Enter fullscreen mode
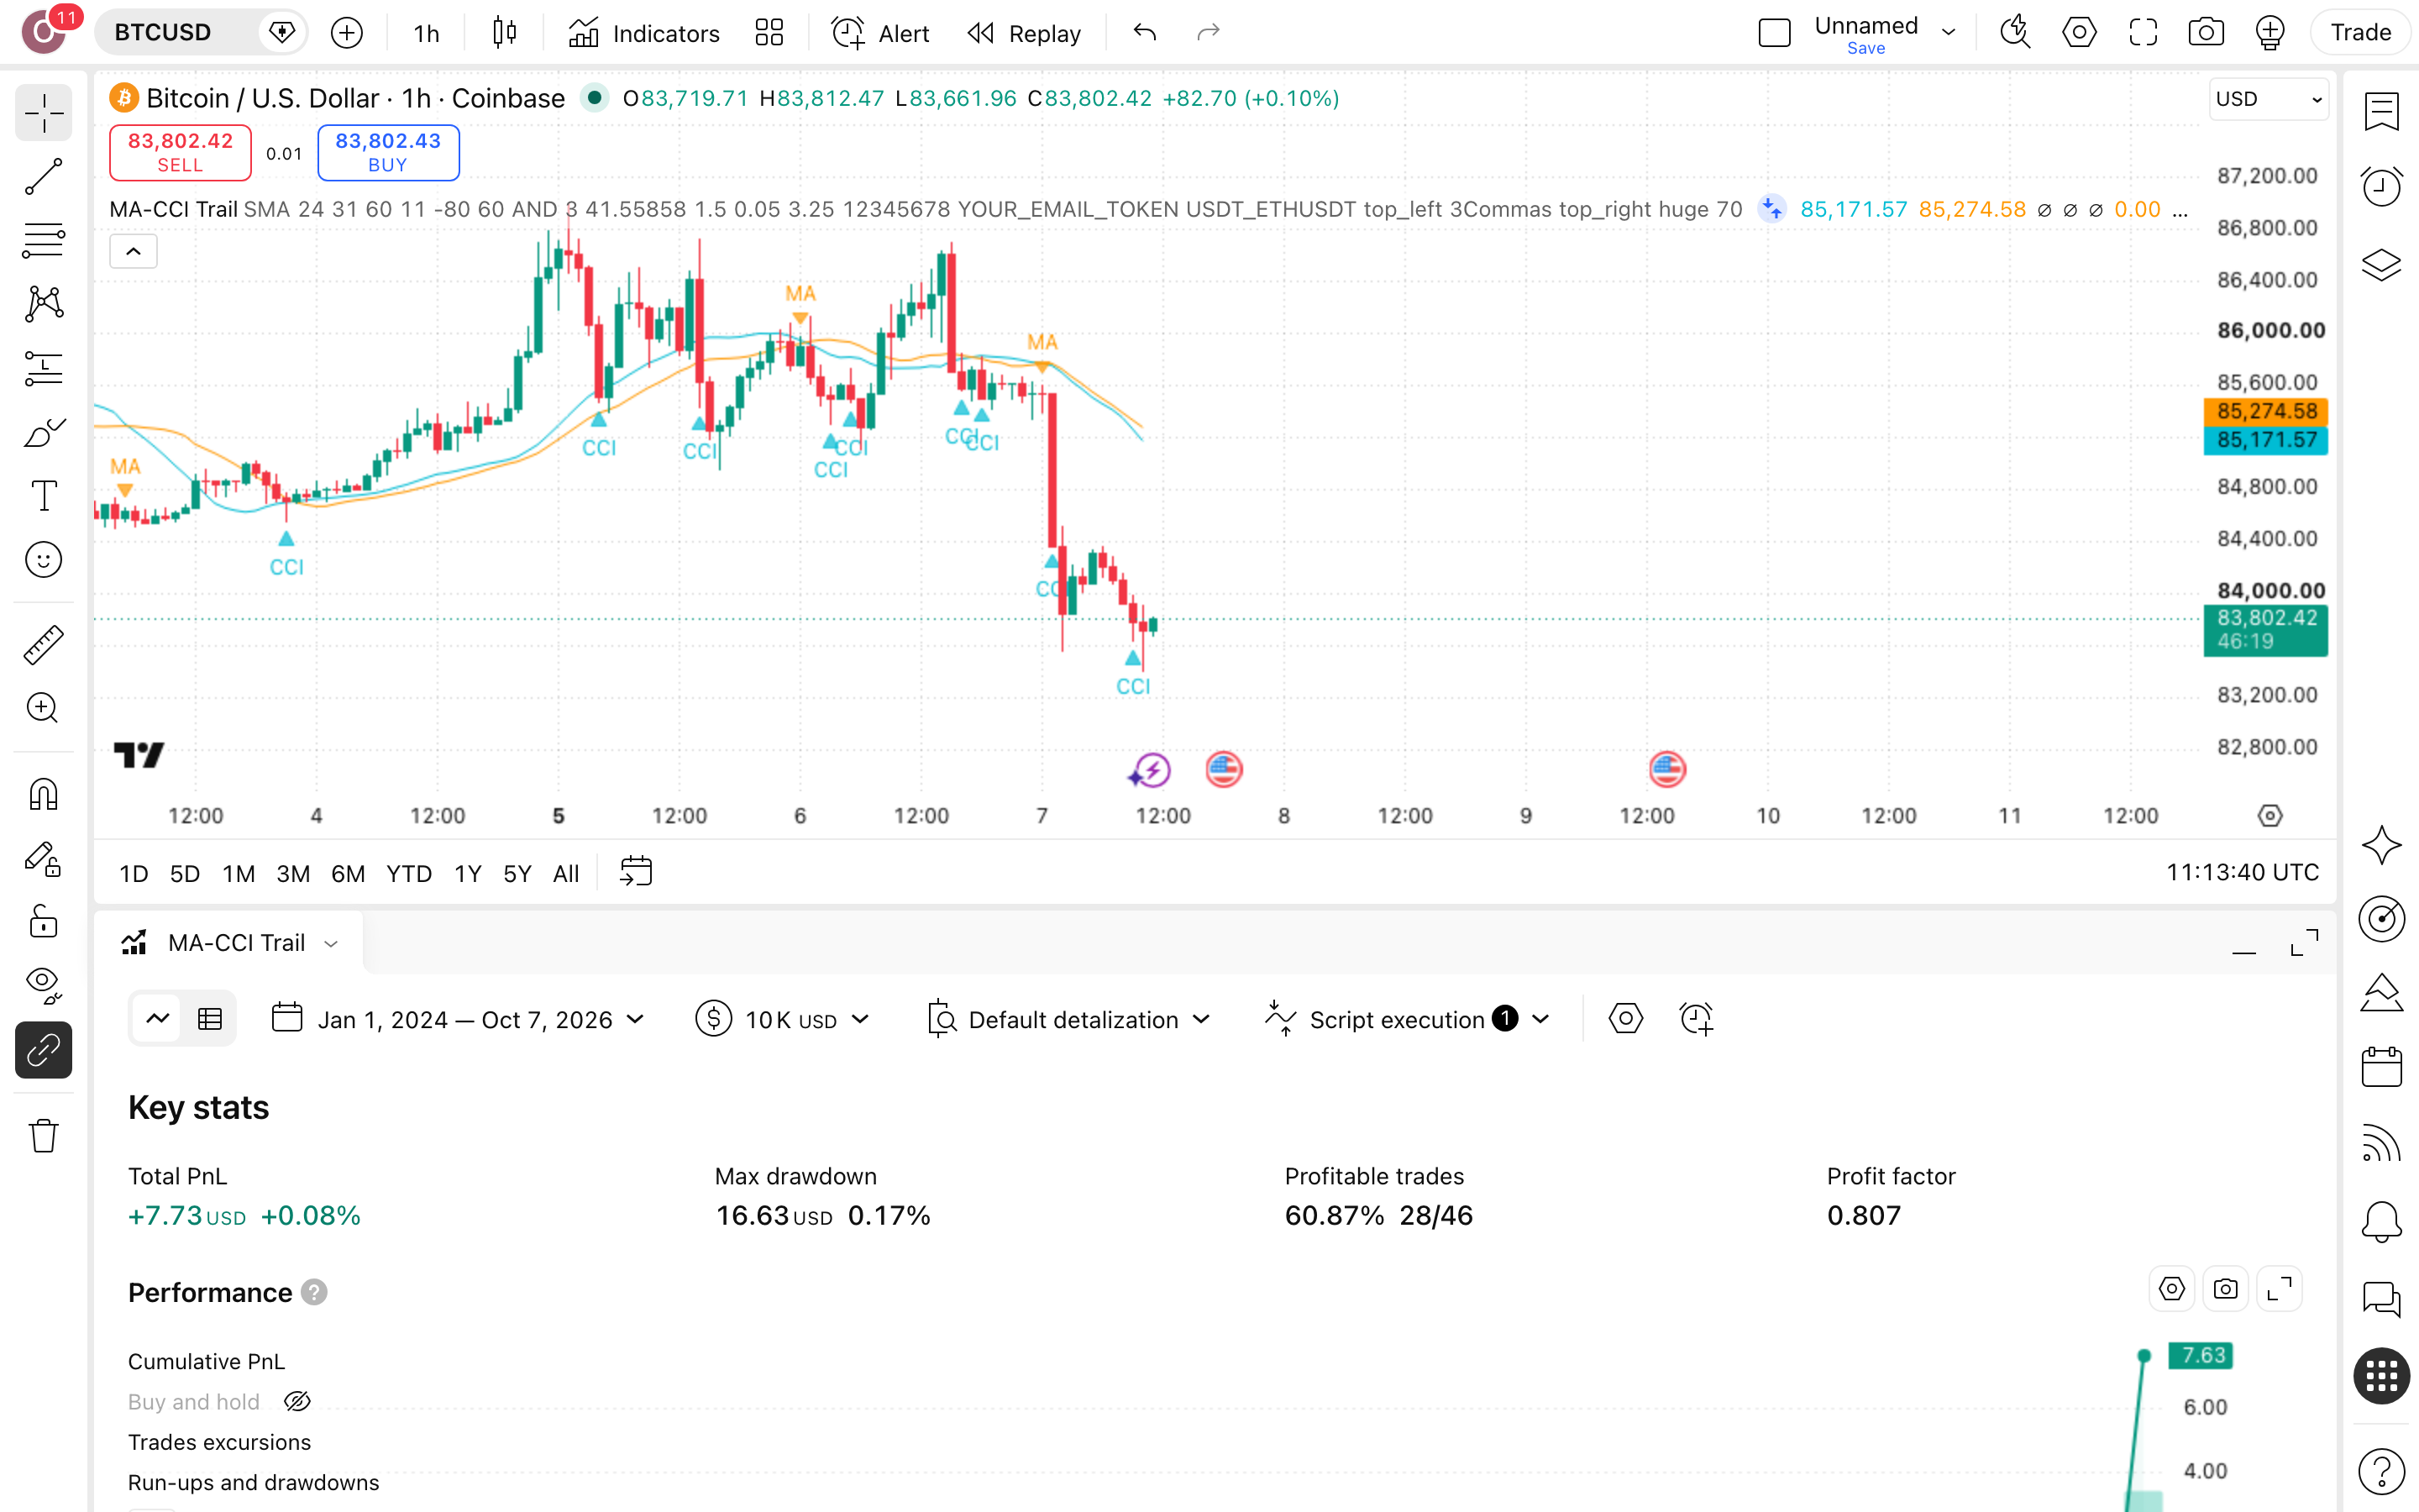 (x=2142, y=33)
